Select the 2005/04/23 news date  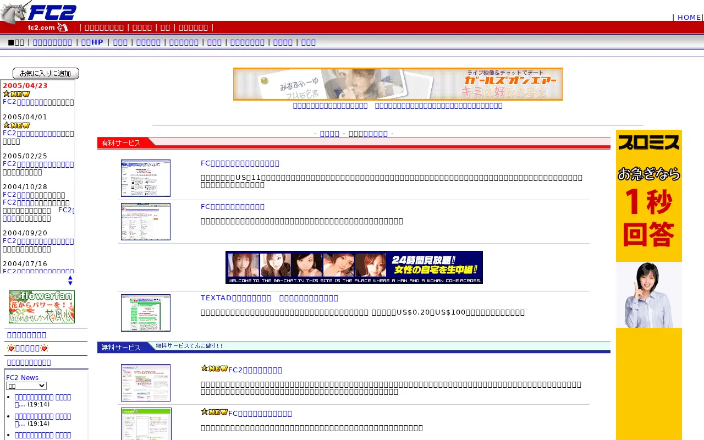click(25, 86)
